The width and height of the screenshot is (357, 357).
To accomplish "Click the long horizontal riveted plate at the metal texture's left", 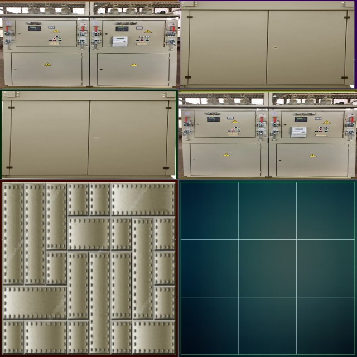I will [35, 302].
